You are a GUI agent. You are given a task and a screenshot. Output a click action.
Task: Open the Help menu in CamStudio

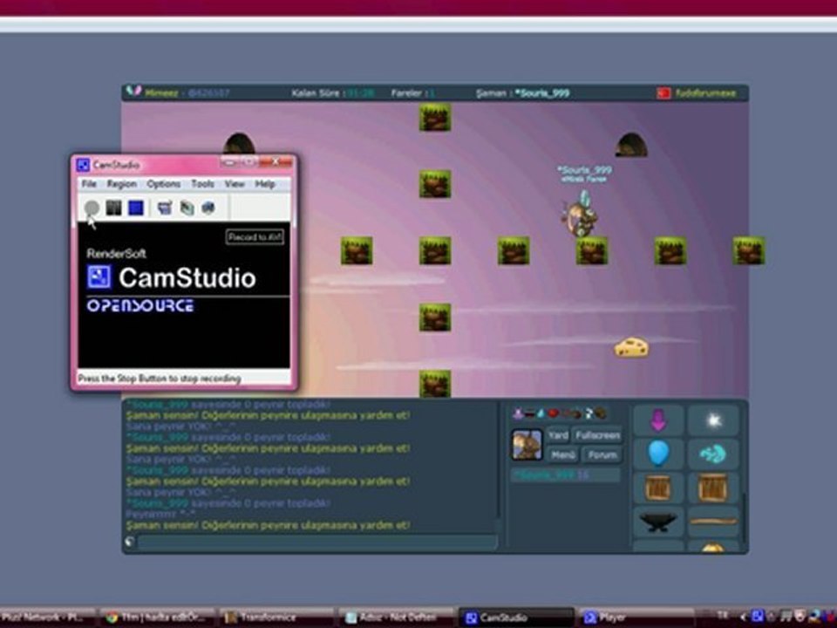265,184
